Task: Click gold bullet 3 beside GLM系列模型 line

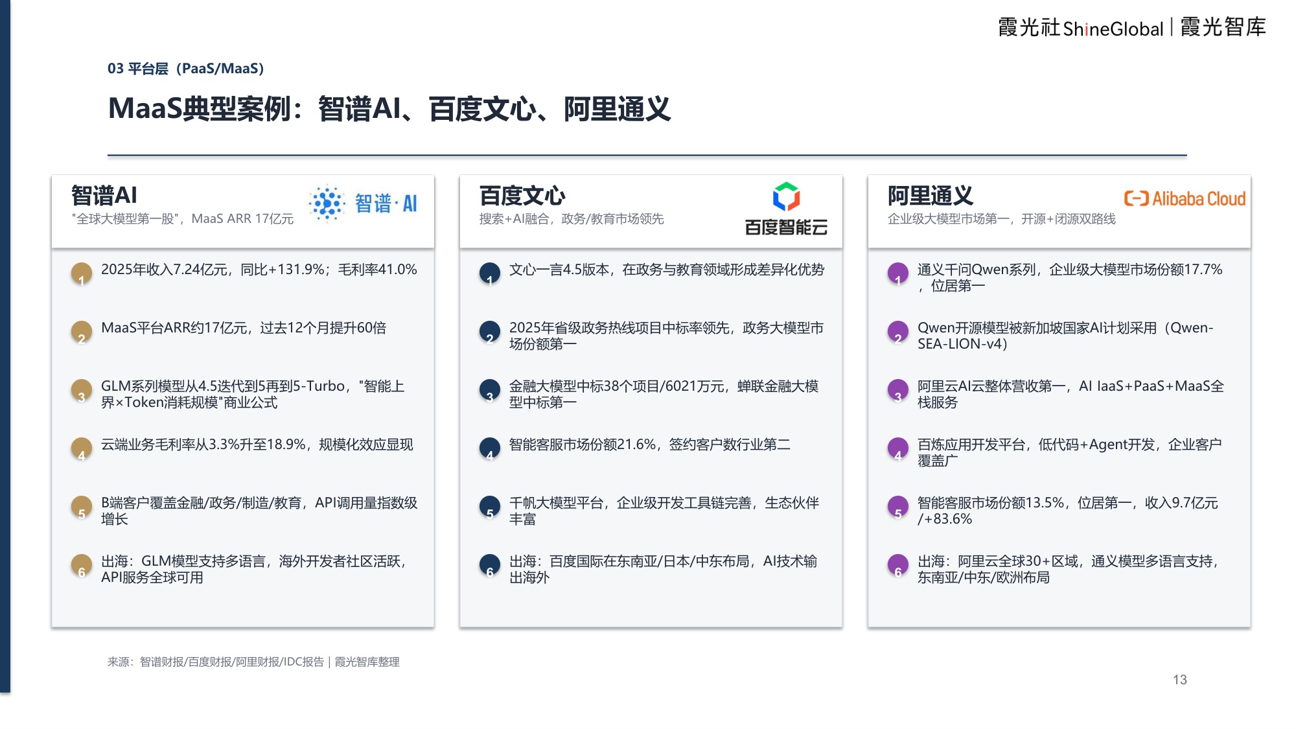Action: [x=82, y=390]
